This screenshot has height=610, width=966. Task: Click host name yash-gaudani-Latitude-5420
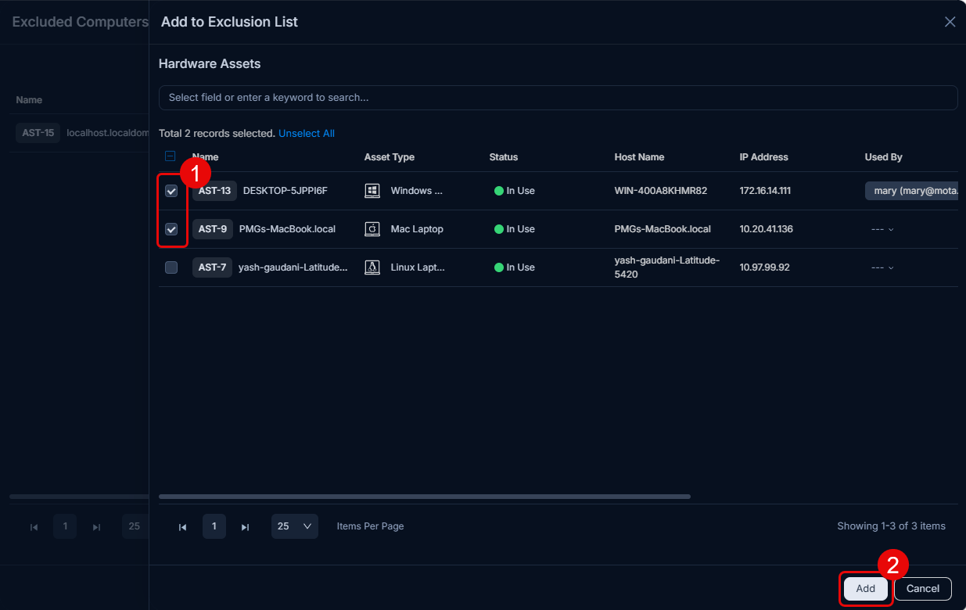click(x=667, y=267)
